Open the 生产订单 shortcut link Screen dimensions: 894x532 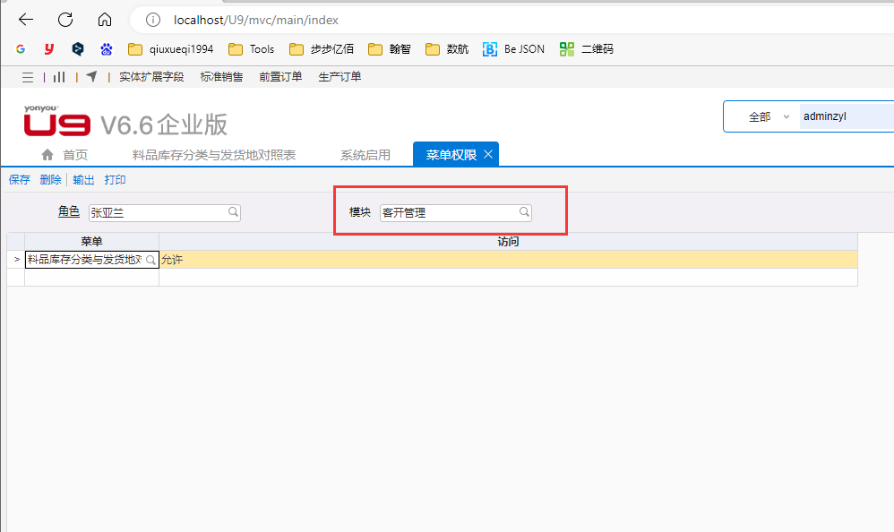click(340, 77)
